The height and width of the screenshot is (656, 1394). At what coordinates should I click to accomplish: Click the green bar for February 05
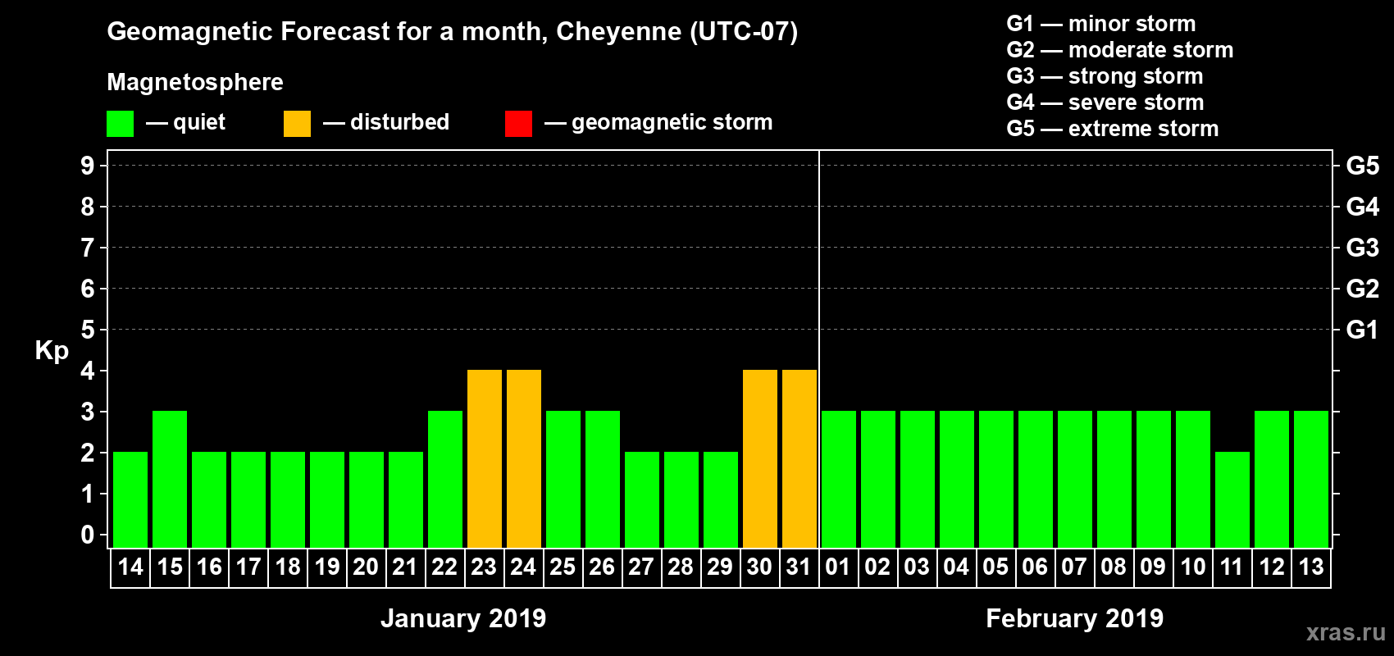996,479
